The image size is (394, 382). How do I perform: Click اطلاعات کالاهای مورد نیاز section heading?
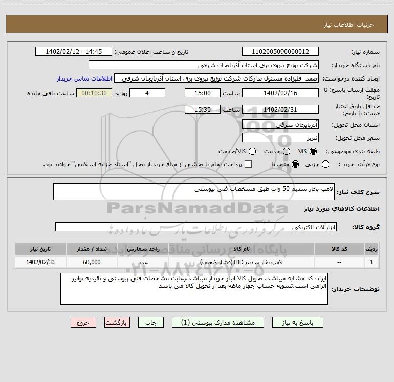coord(342,209)
